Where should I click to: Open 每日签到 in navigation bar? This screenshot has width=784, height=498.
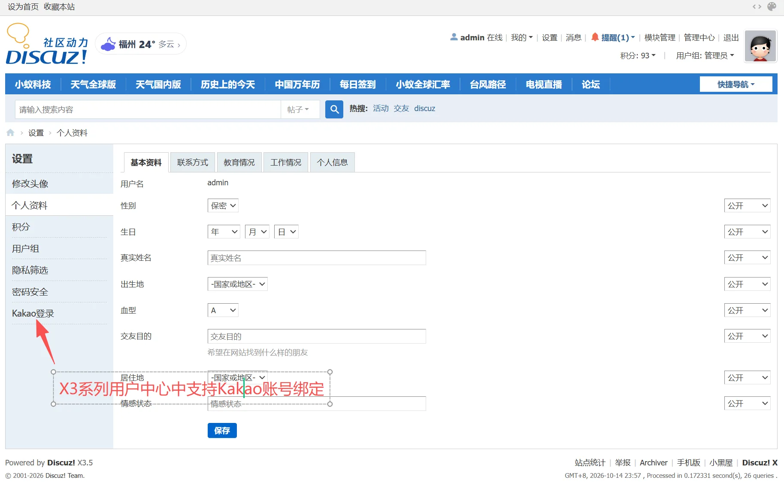click(357, 84)
